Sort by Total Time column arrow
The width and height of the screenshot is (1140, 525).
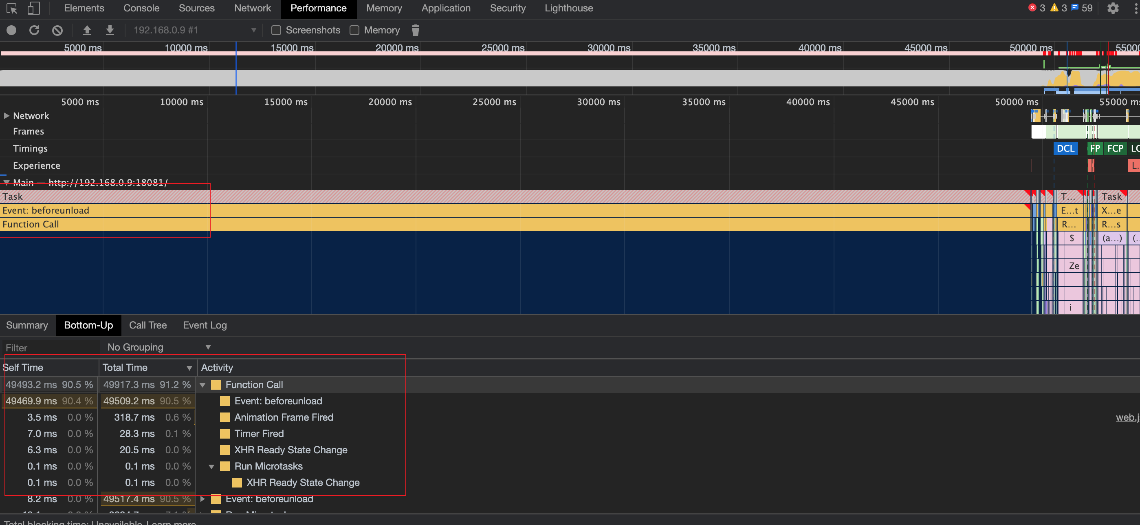189,368
